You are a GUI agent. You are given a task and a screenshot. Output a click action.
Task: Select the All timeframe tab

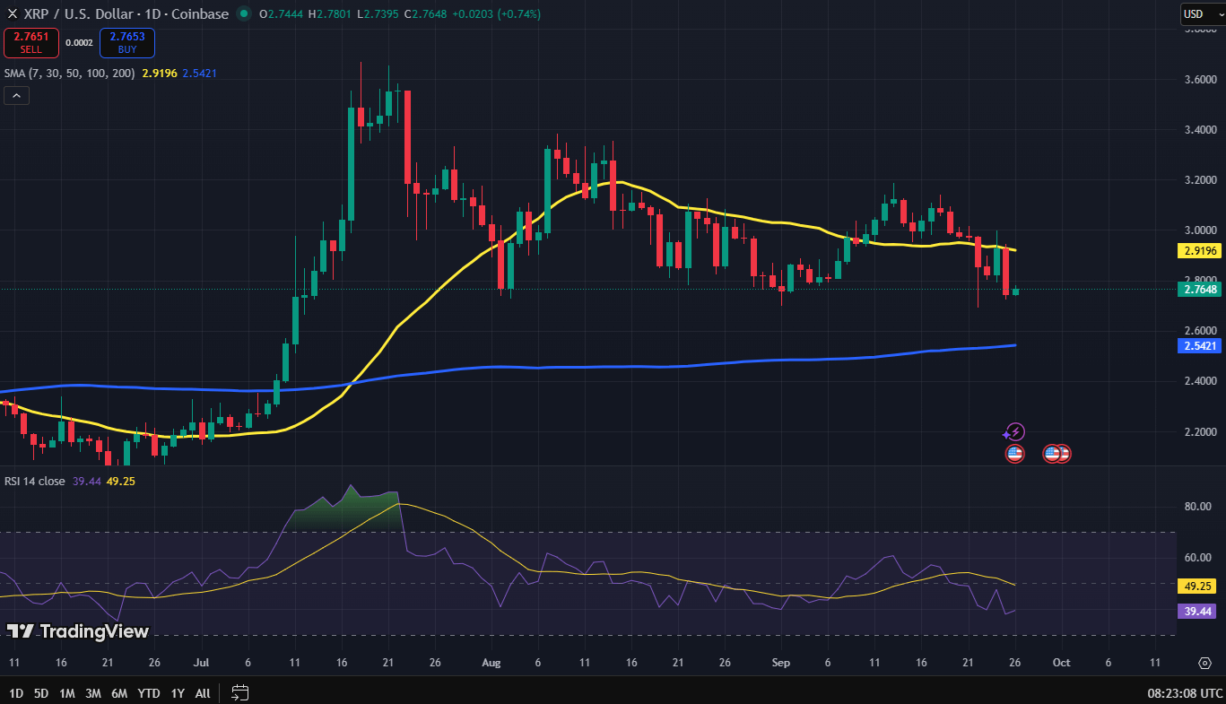202,692
